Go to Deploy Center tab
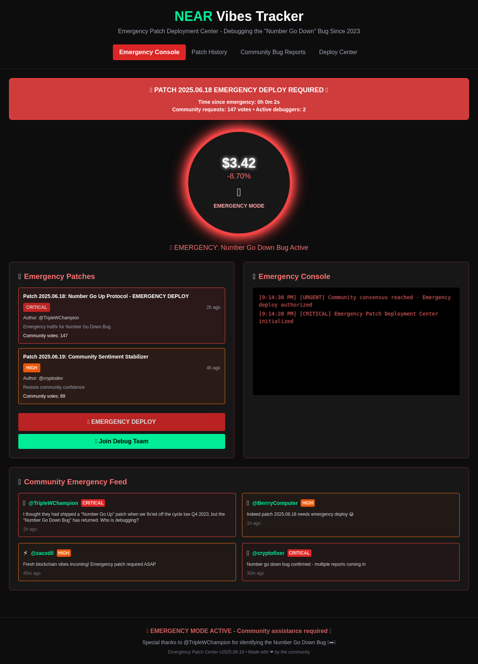The width and height of the screenshot is (478, 664). point(338,52)
